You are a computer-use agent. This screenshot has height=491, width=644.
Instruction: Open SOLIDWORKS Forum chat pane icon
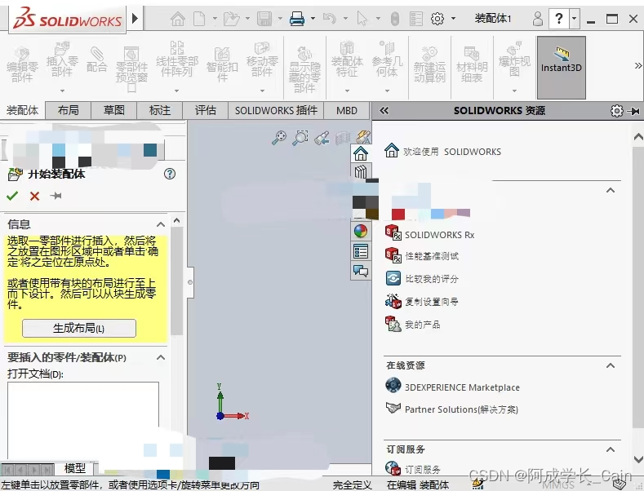(x=361, y=271)
